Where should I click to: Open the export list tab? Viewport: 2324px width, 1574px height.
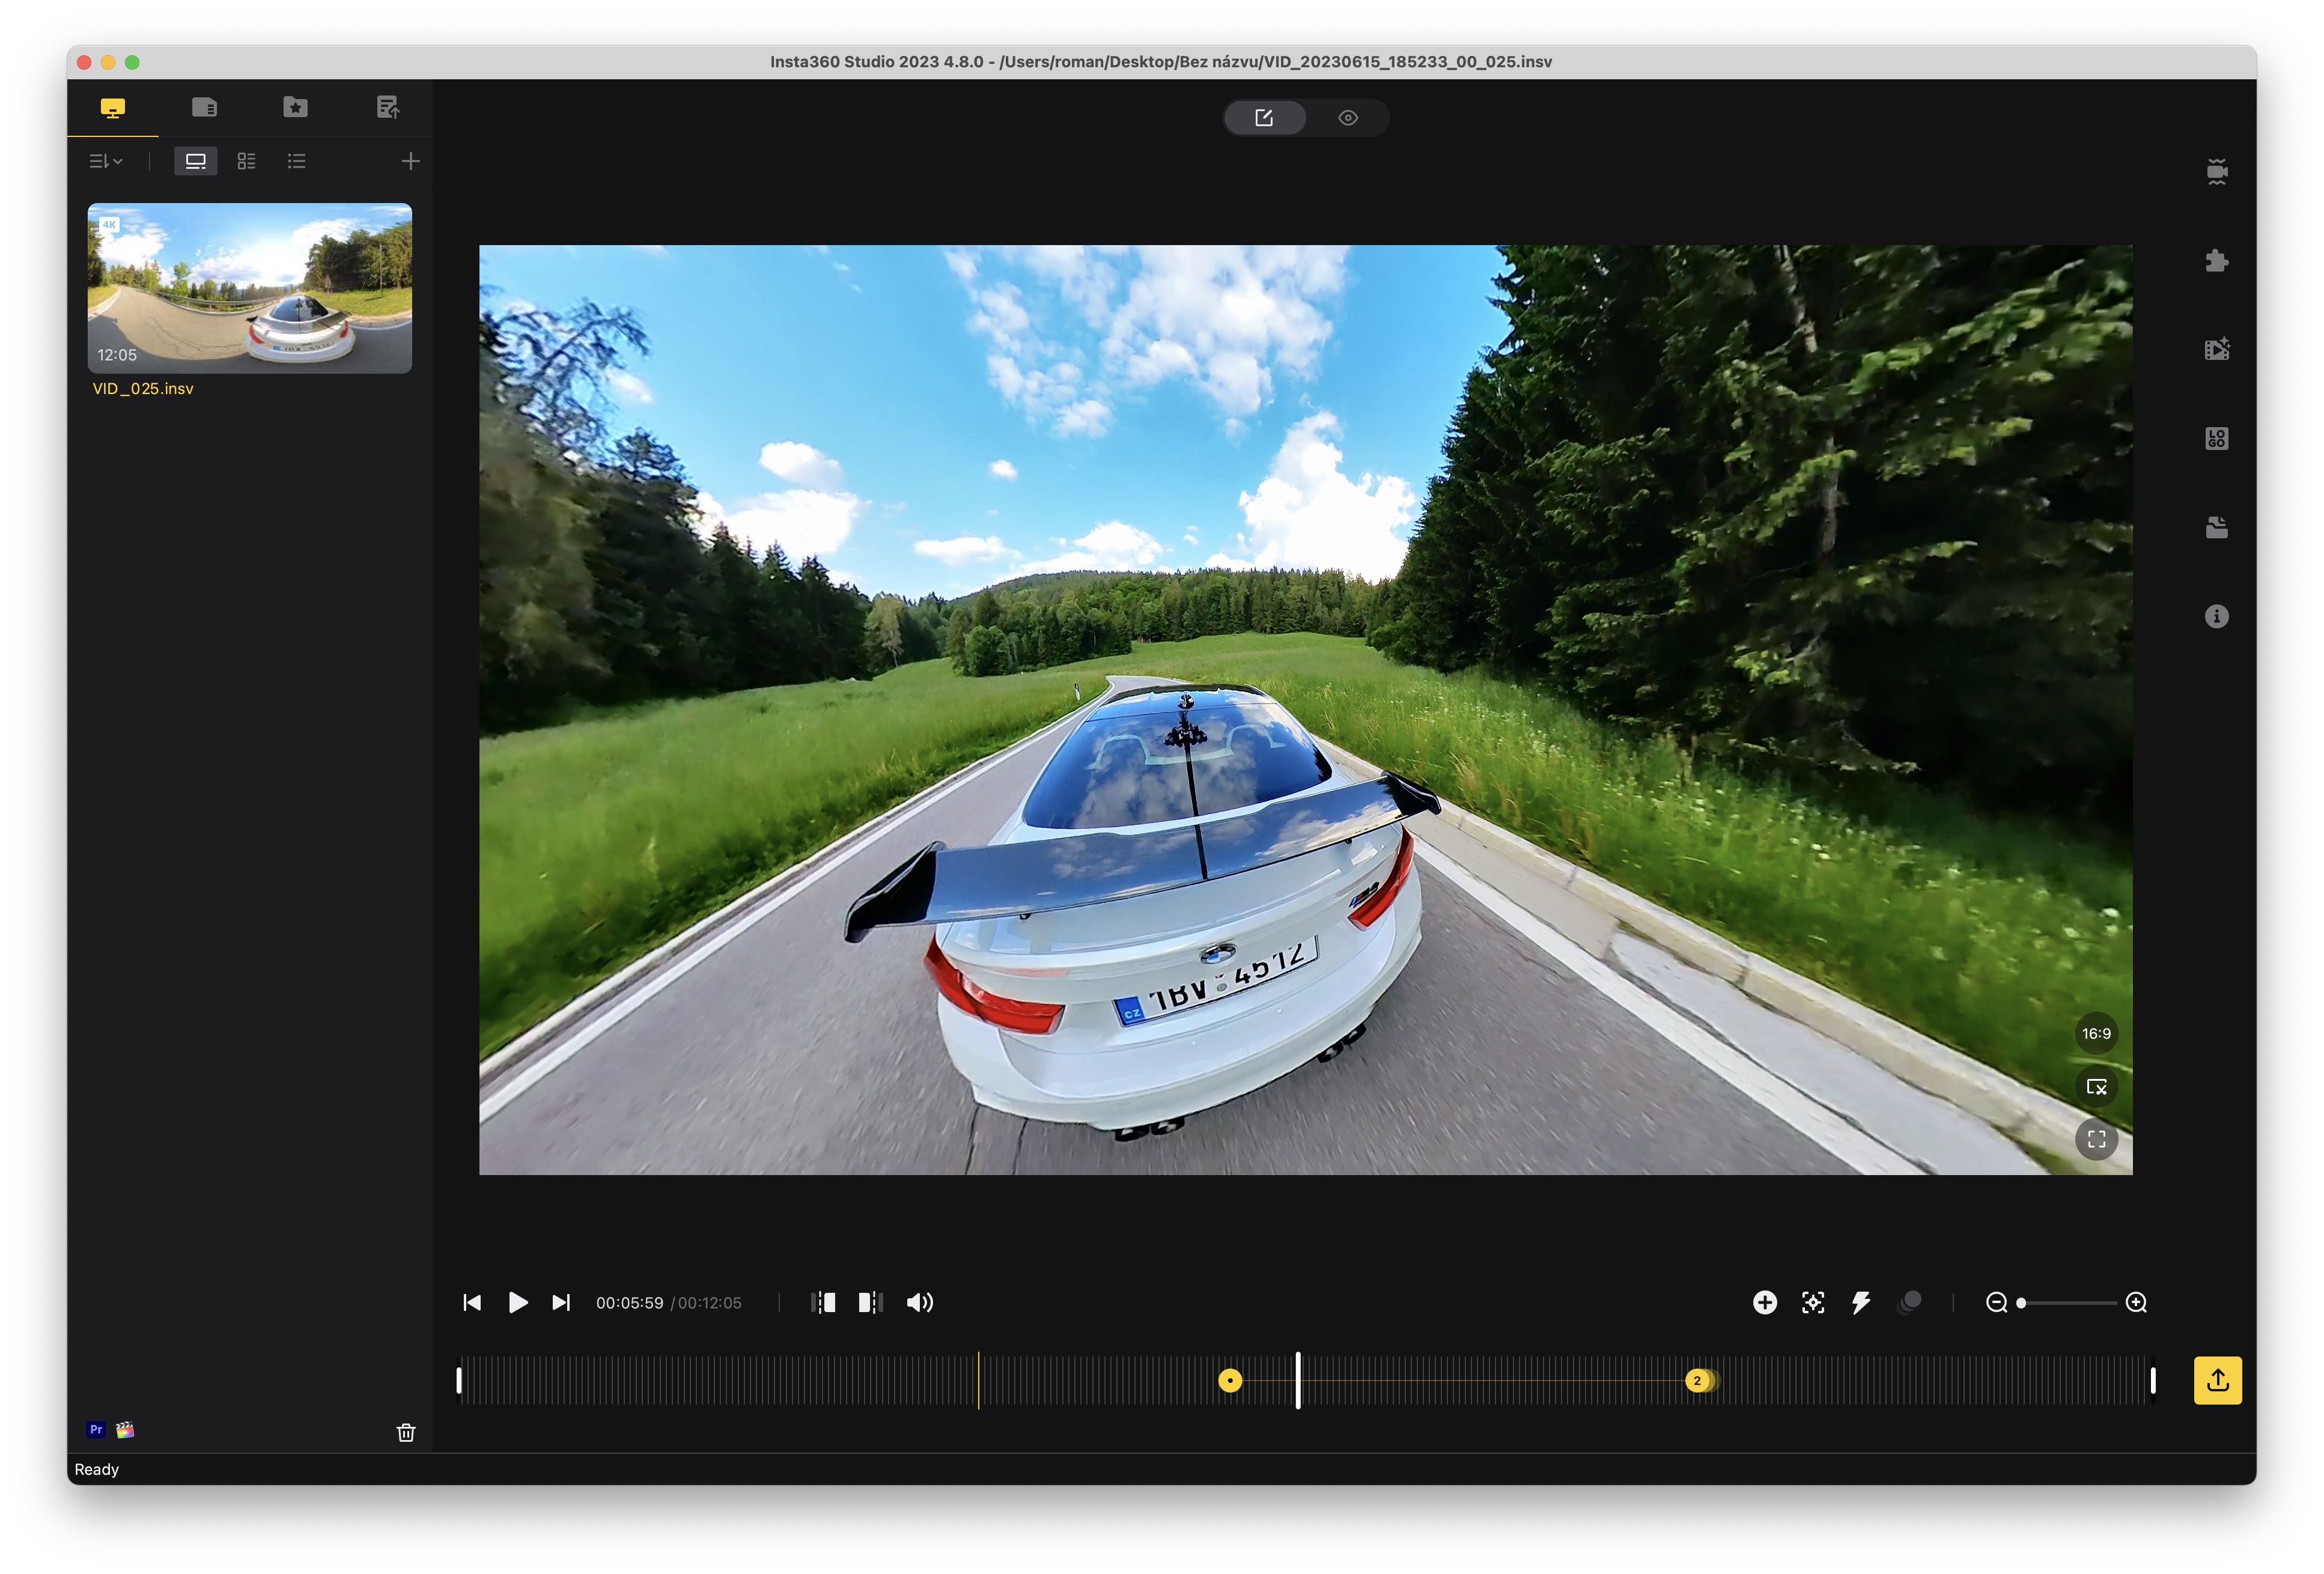coord(387,107)
